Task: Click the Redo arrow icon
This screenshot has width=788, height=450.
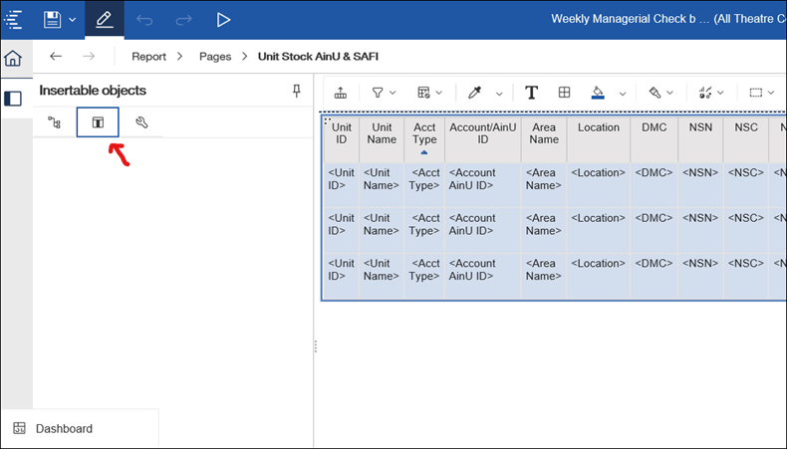Action: pos(183,20)
